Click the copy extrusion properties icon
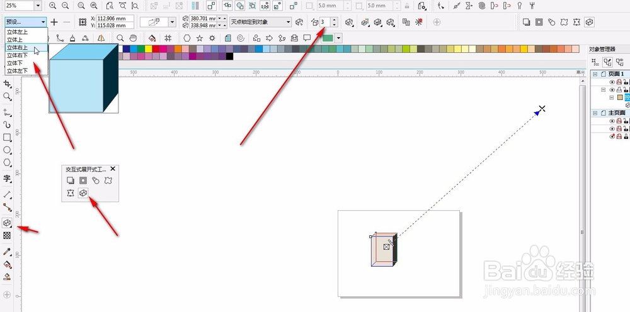Viewport: 630px width, 312px height. coord(406,22)
